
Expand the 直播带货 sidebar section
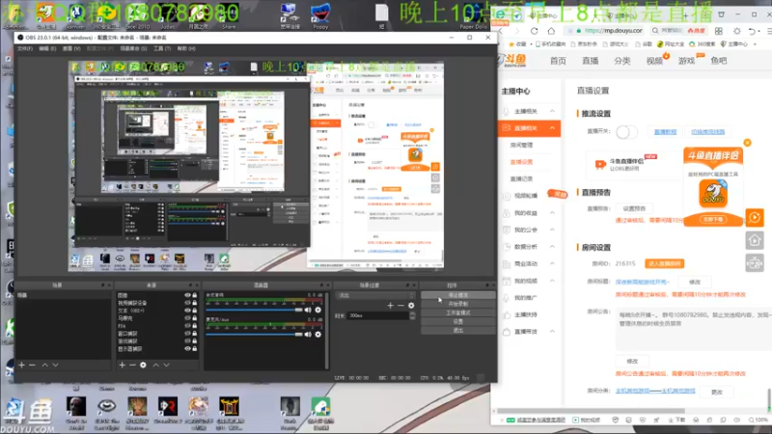(x=552, y=332)
